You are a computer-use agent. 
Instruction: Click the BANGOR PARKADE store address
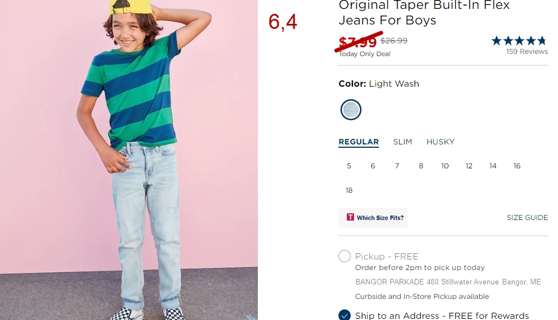pyautogui.click(x=448, y=282)
